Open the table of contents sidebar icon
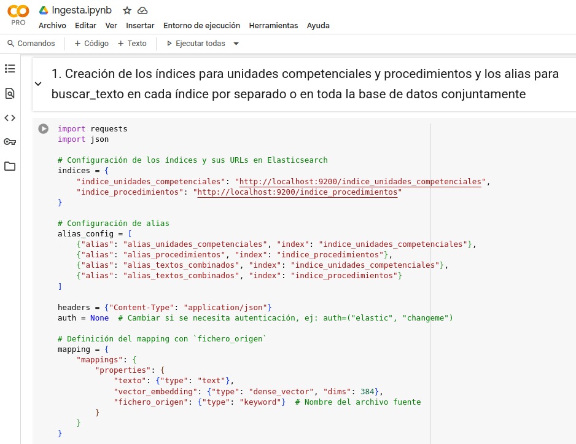Viewport: 576px width, 444px height. click(10, 69)
